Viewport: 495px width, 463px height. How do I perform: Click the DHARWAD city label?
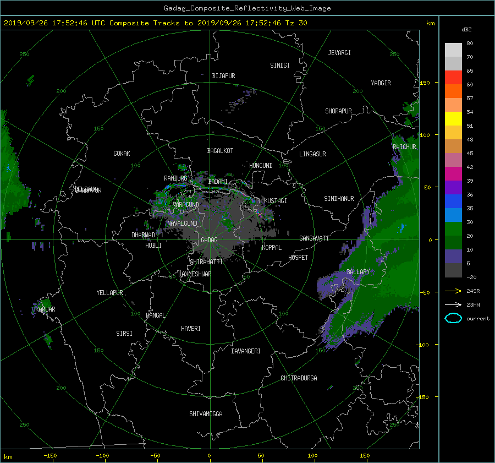143,235
